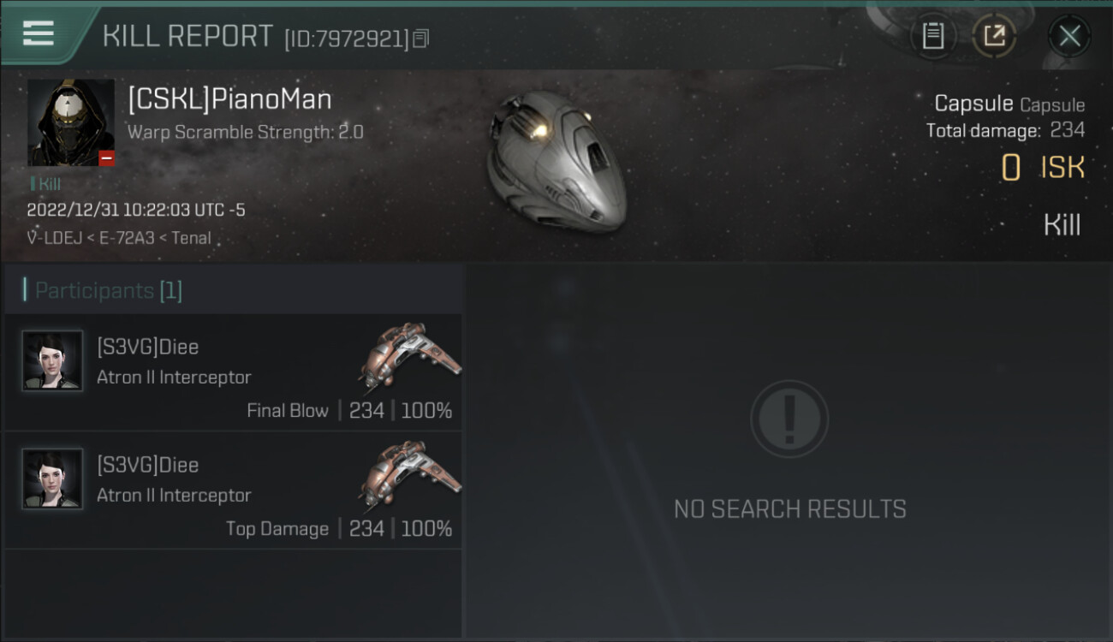1113x642 pixels.
Task: Open PianoMan's character portrait
Action: click(71, 122)
